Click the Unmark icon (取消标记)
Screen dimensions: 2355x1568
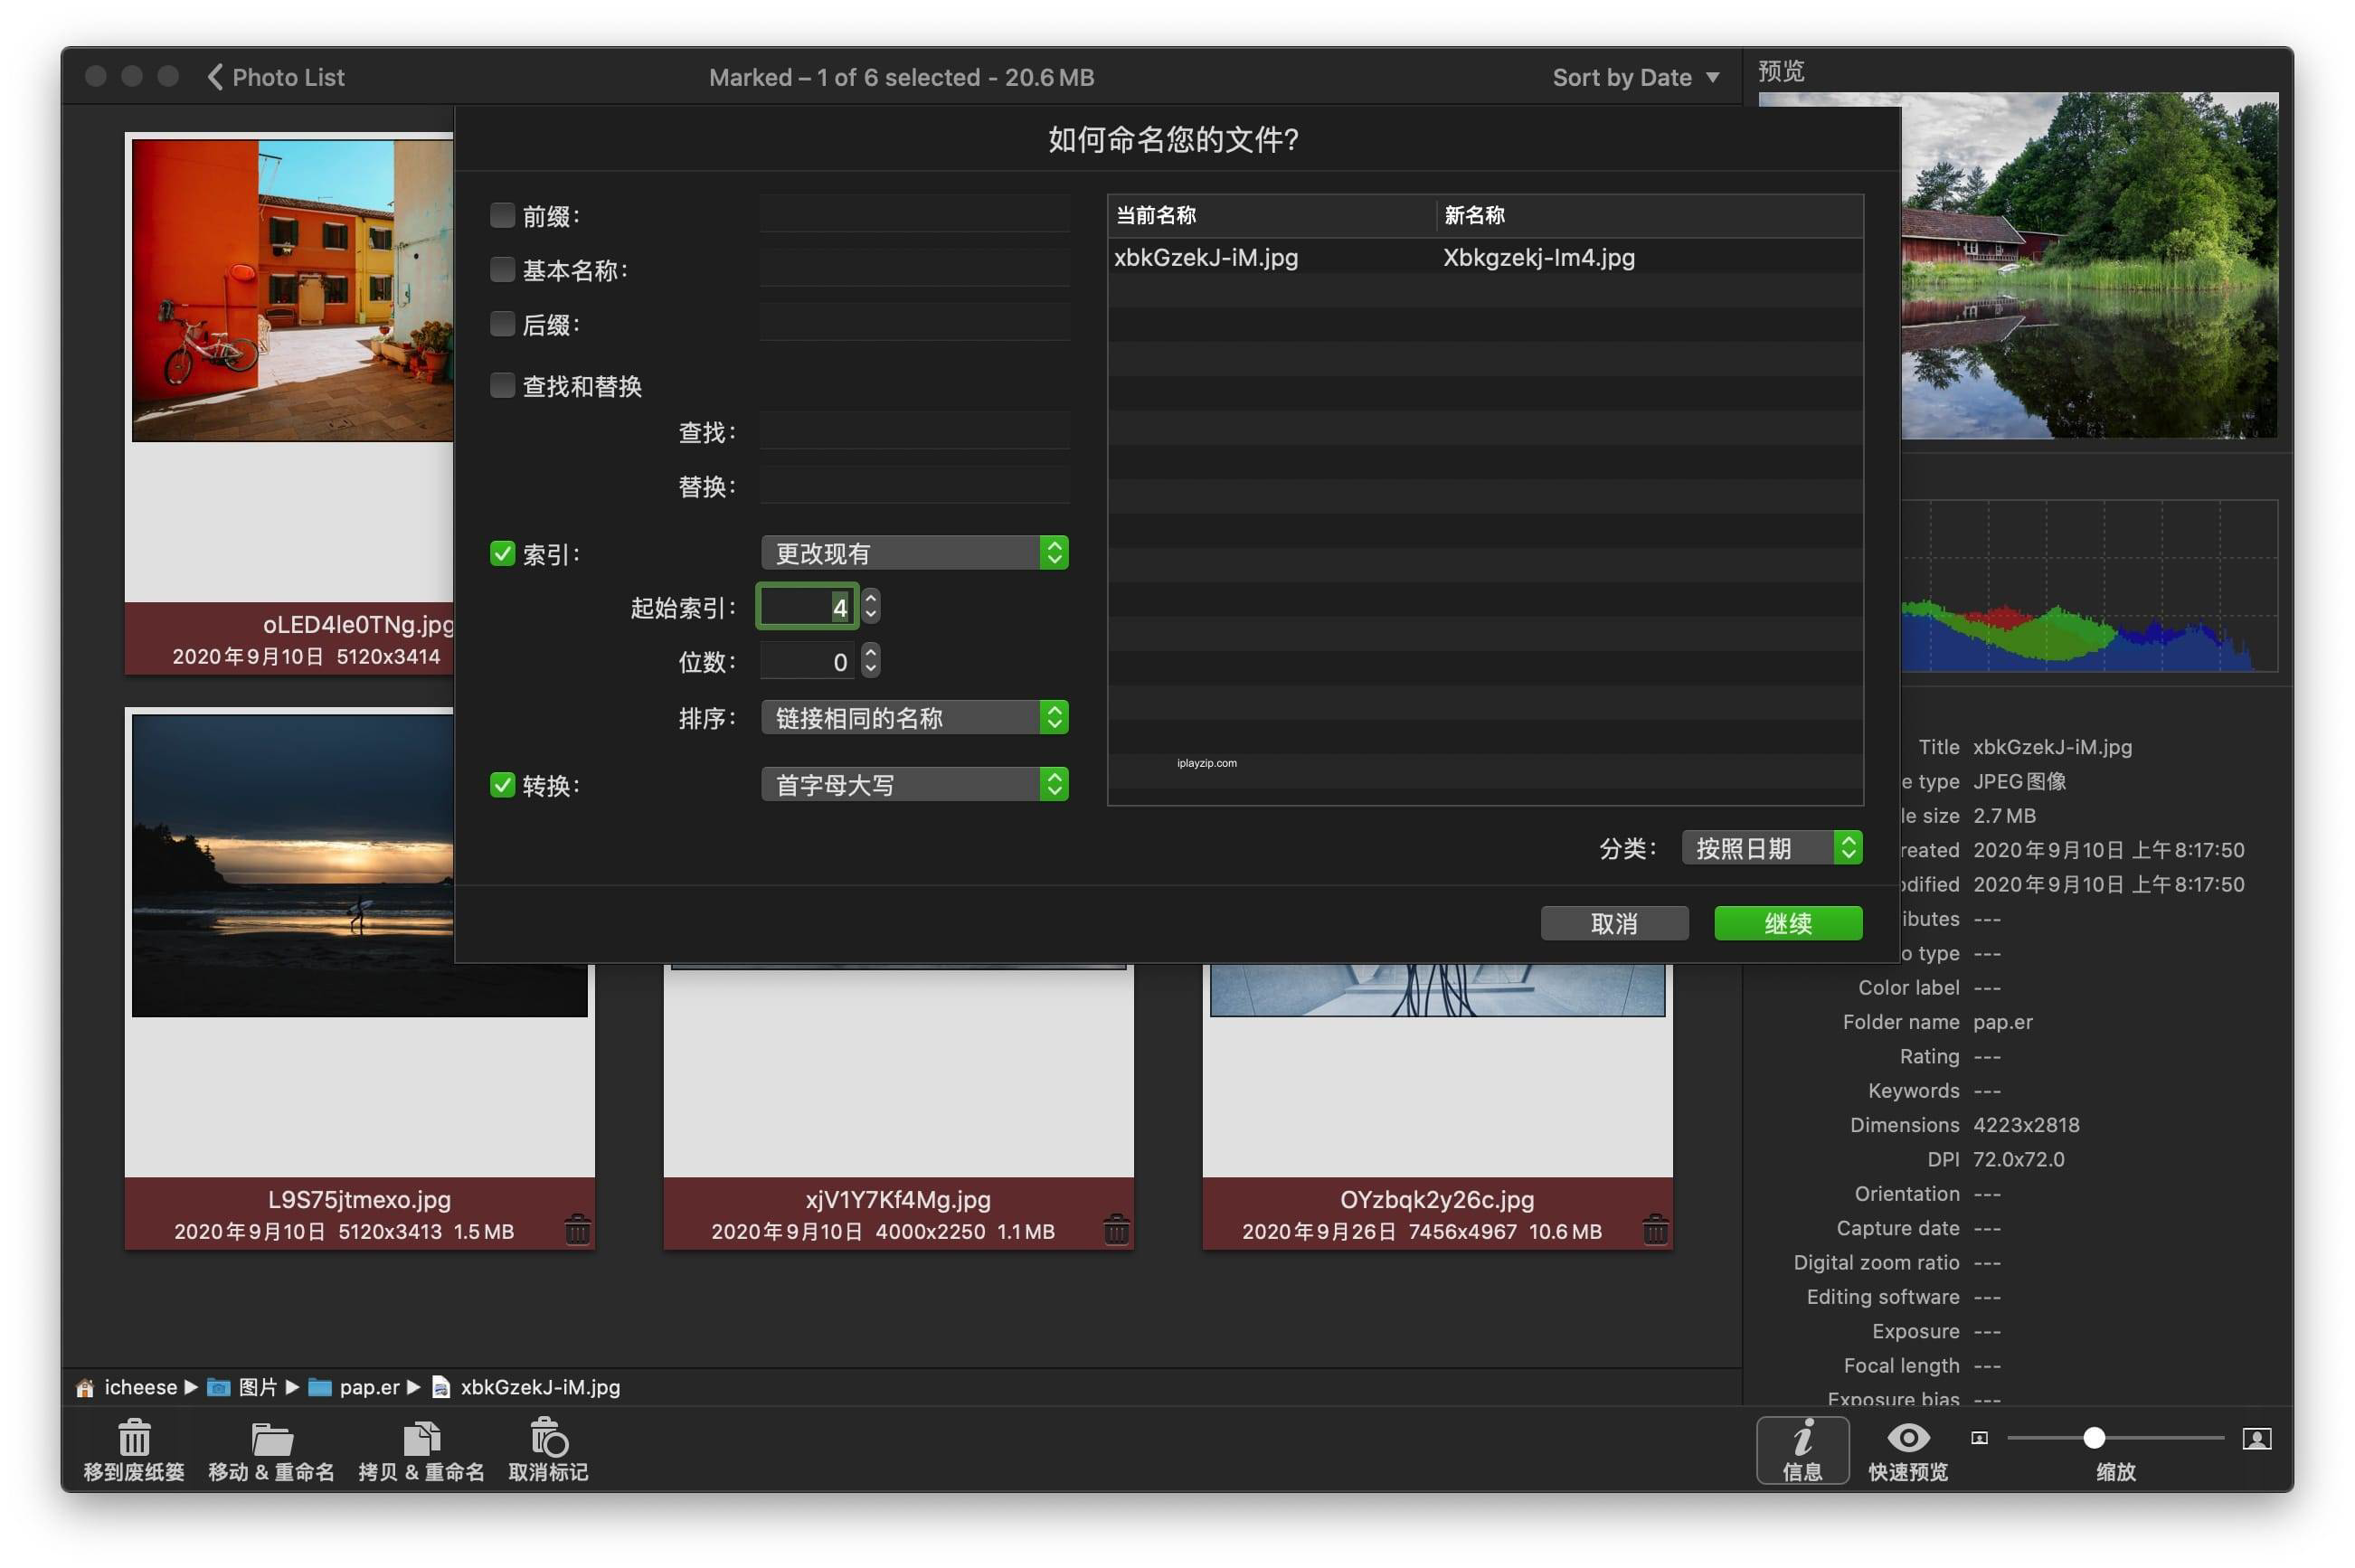[548, 1437]
